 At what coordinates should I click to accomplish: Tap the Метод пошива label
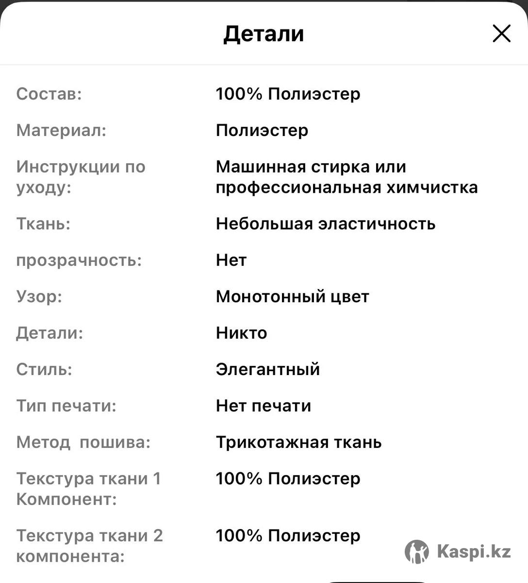point(83,442)
